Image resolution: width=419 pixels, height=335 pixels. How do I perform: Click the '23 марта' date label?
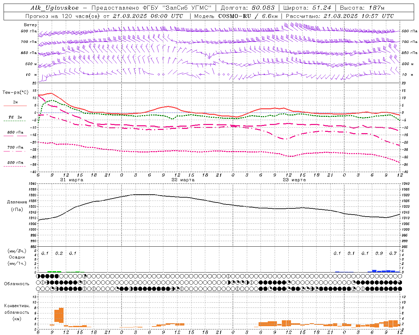coord(294,180)
